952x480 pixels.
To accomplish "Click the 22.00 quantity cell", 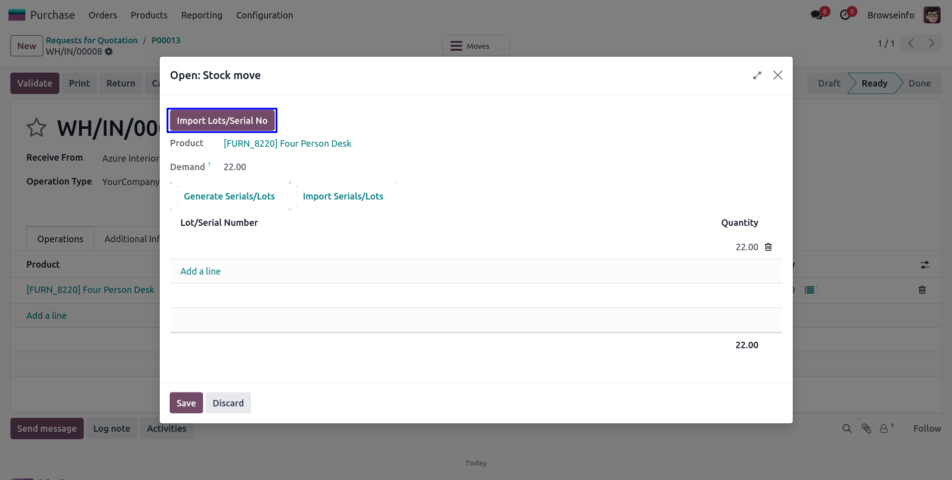I will click(747, 247).
